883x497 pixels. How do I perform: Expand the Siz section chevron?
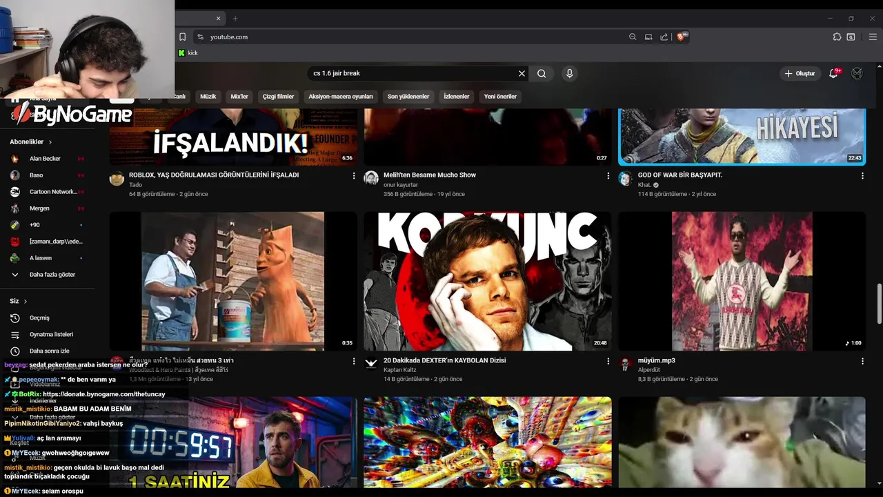pyautogui.click(x=26, y=302)
